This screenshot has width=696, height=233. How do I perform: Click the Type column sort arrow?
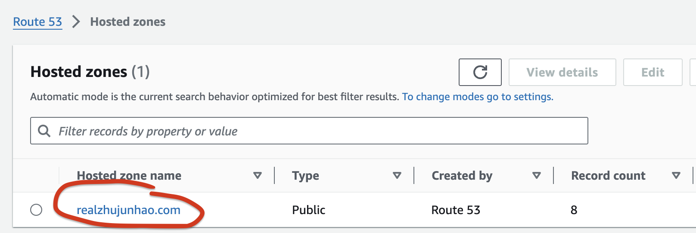(397, 175)
